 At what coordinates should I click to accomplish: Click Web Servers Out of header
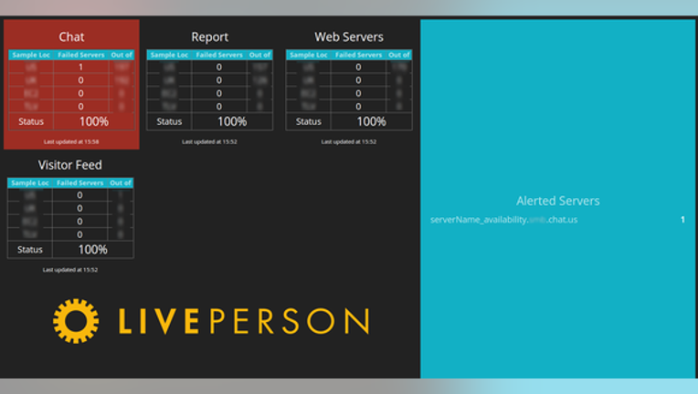399,55
